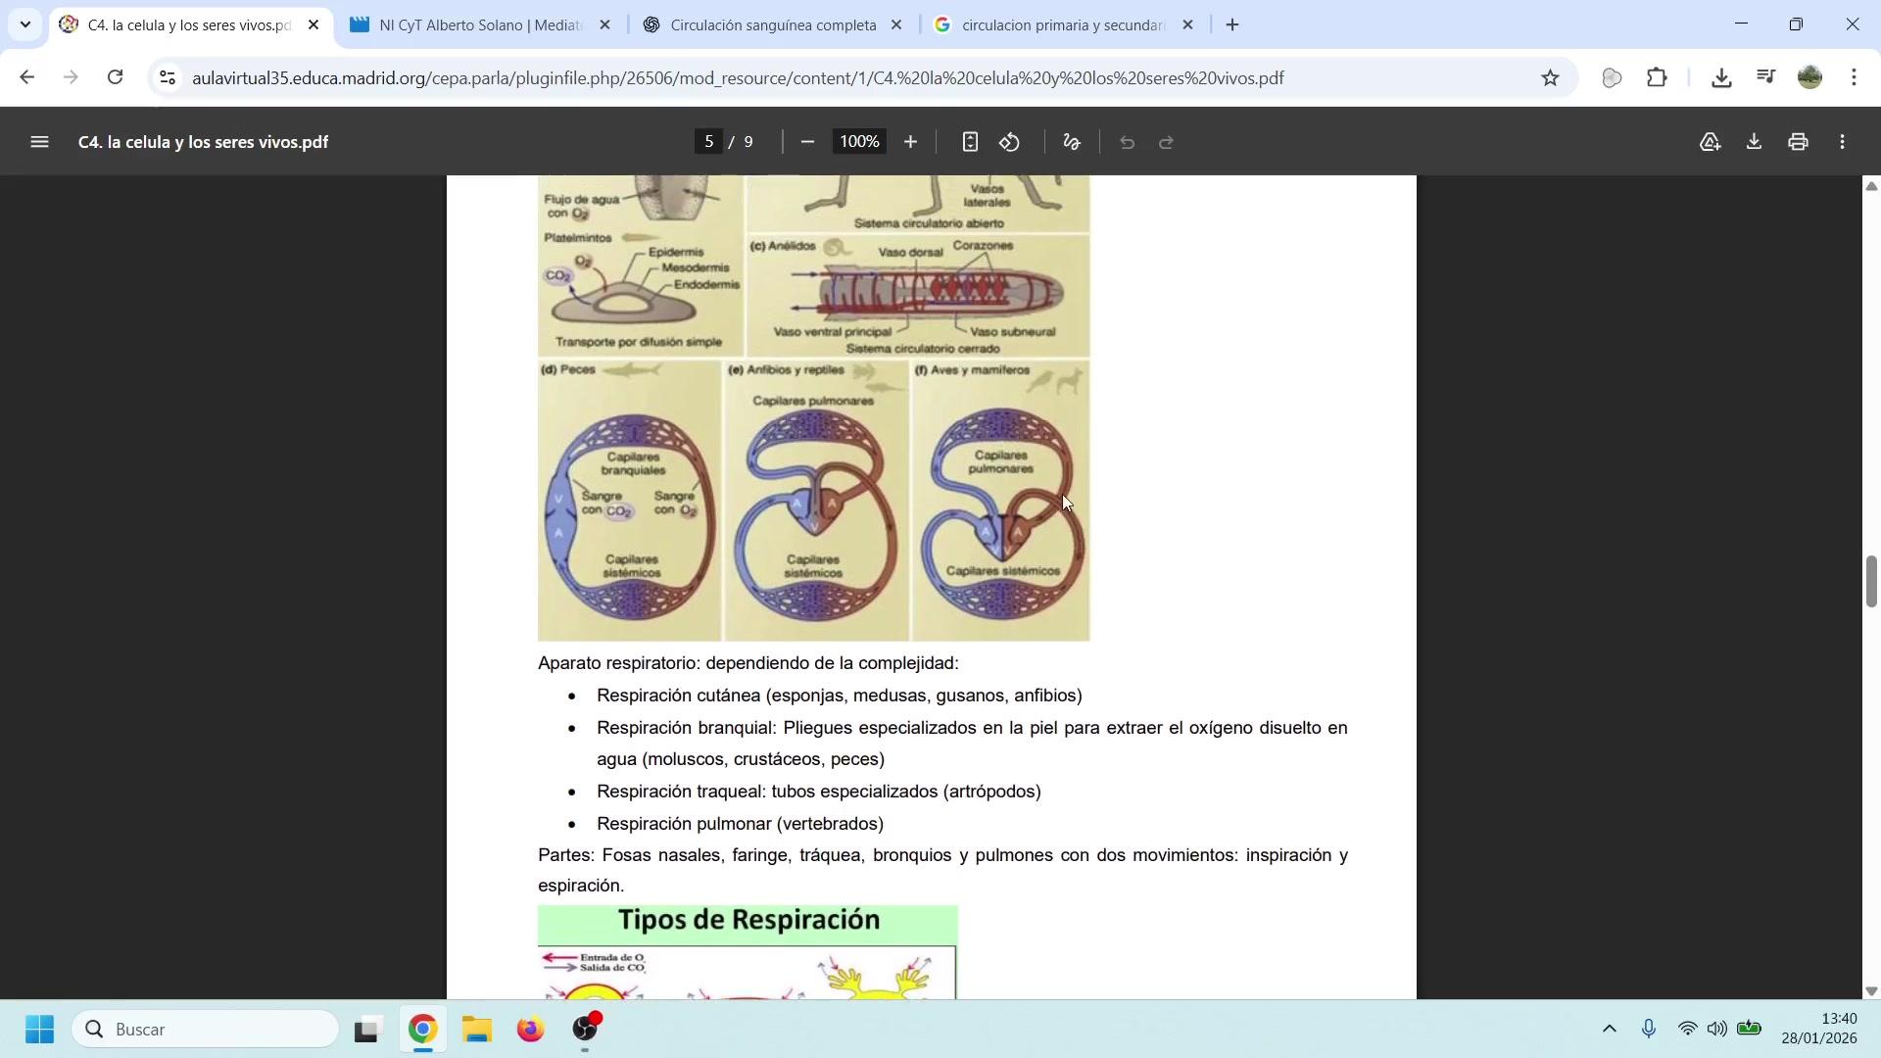Reload the current page

(x=116, y=77)
